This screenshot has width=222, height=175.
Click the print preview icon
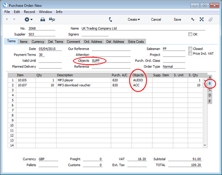[52, 19]
